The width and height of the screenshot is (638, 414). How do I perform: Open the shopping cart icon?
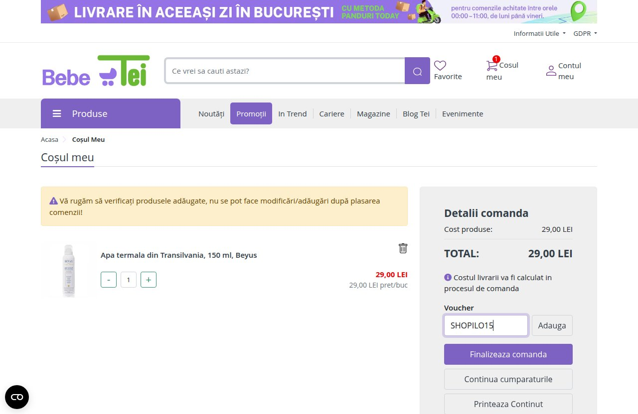(x=491, y=65)
